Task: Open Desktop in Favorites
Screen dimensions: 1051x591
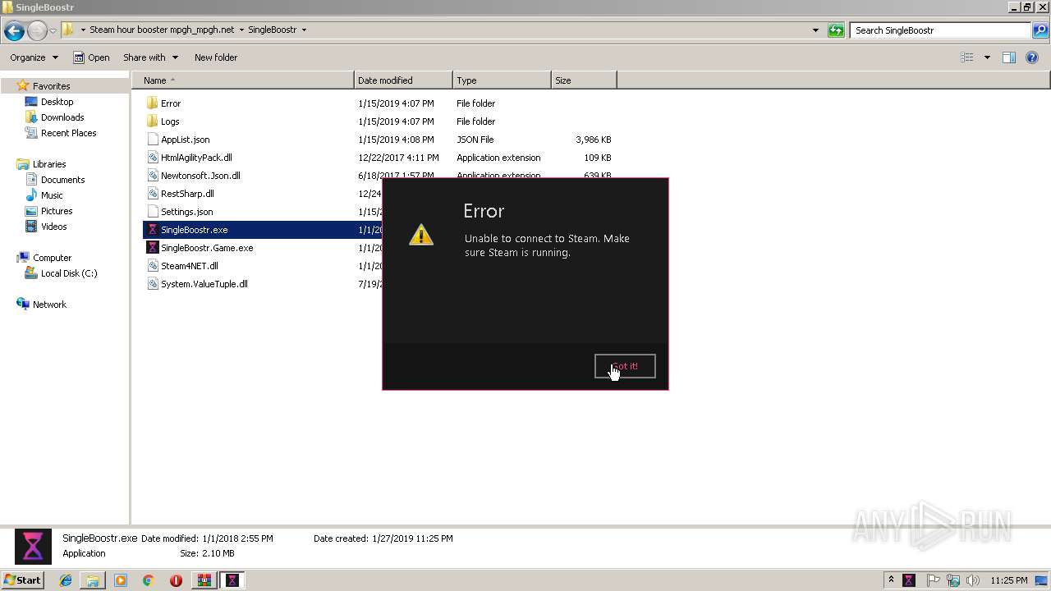Action: (57, 102)
